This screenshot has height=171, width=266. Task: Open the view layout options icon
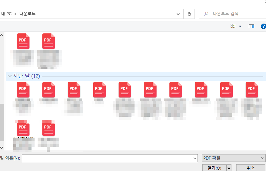(232, 26)
